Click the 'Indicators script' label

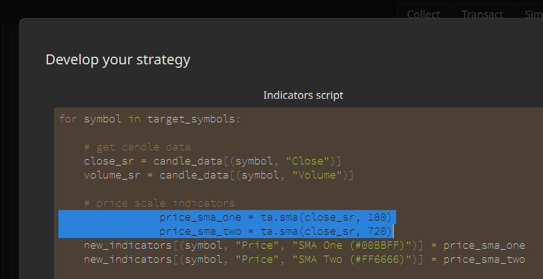click(x=303, y=95)
